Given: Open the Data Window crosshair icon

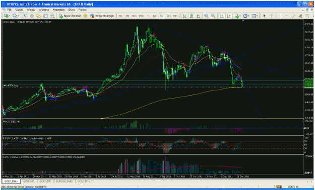Looking at the screenshot, I should tap(32, 16).
